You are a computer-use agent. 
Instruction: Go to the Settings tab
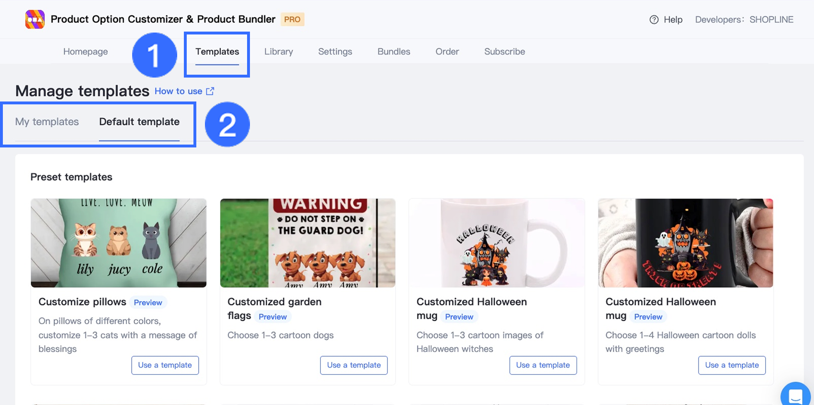[x=335, y=52]
